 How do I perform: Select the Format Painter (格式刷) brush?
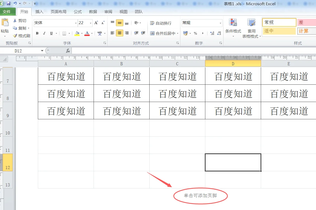(15, 36)
